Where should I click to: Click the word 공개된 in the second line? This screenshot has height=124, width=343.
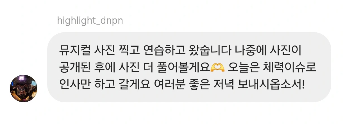click(x=72, y=67)
